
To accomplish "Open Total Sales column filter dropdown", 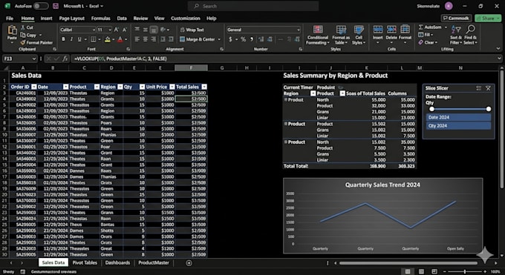I will [204, 87].
